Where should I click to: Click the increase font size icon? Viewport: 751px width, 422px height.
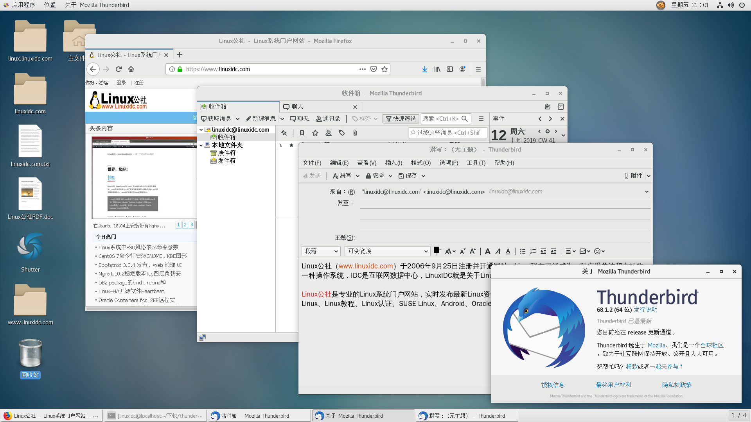[x=473, y=251]
